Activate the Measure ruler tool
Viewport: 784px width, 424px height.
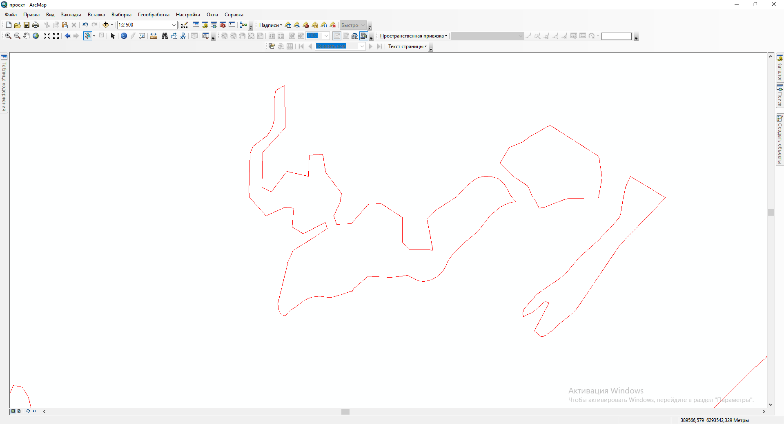click(154, 36)
